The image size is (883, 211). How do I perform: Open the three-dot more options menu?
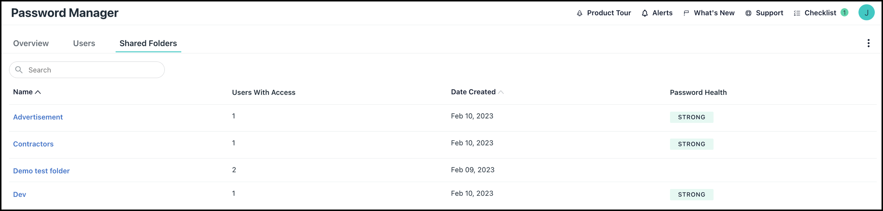(868, 43)
